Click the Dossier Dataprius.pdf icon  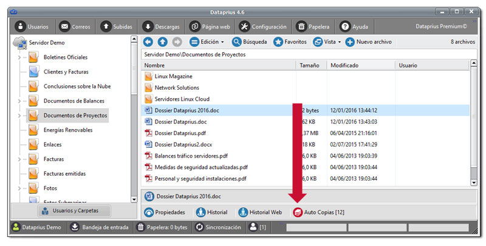pyautogui.click(x=149, y=133)
